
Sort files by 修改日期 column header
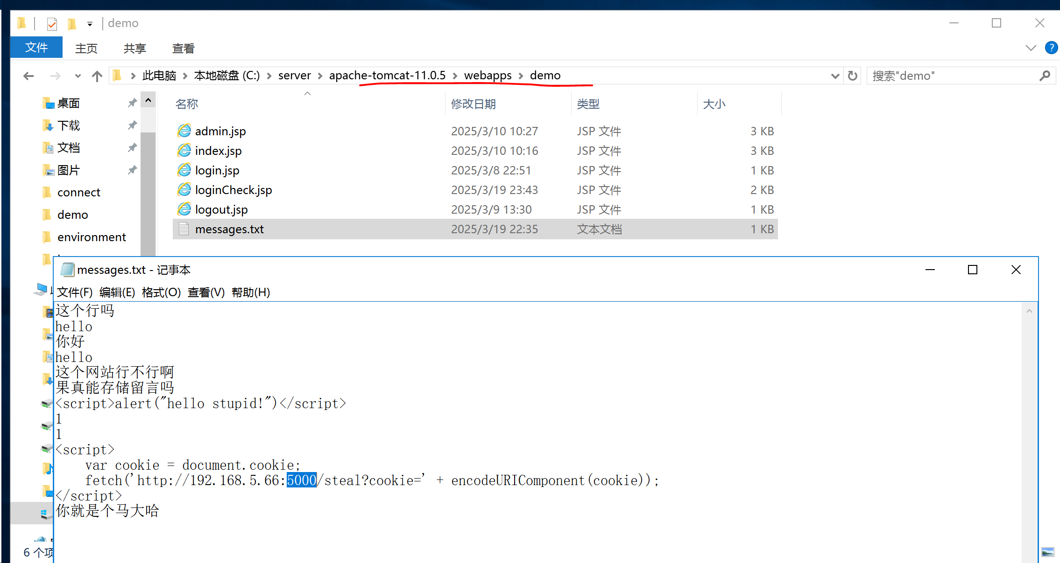pos(473,104)
